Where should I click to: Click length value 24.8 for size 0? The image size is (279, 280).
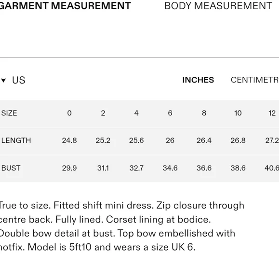point(69,140)
